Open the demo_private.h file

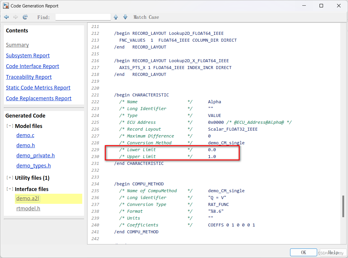click(x=36, y=155)
